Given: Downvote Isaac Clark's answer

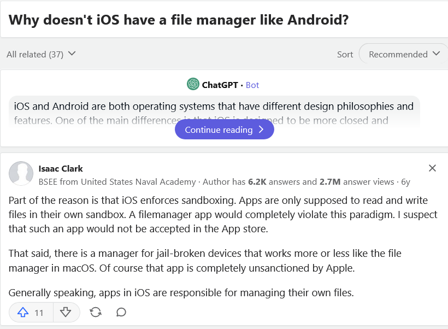Looking at the screenshot, I should (66, 312).
